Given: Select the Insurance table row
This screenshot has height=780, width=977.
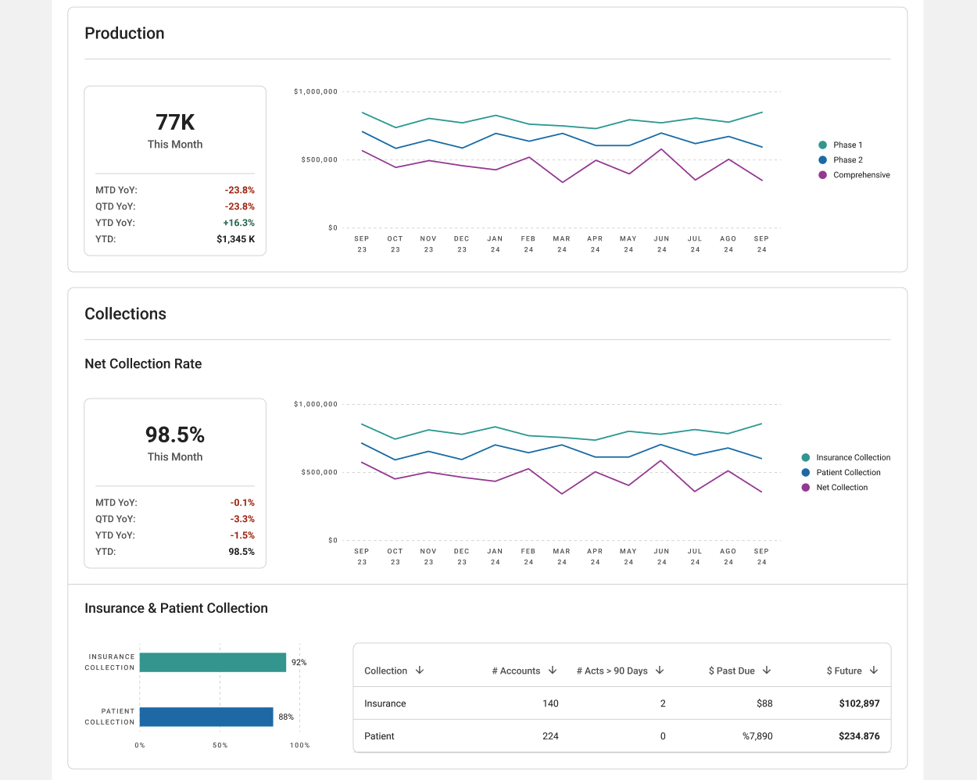Looking at the screenshot, I should click(x=622, y=703).
